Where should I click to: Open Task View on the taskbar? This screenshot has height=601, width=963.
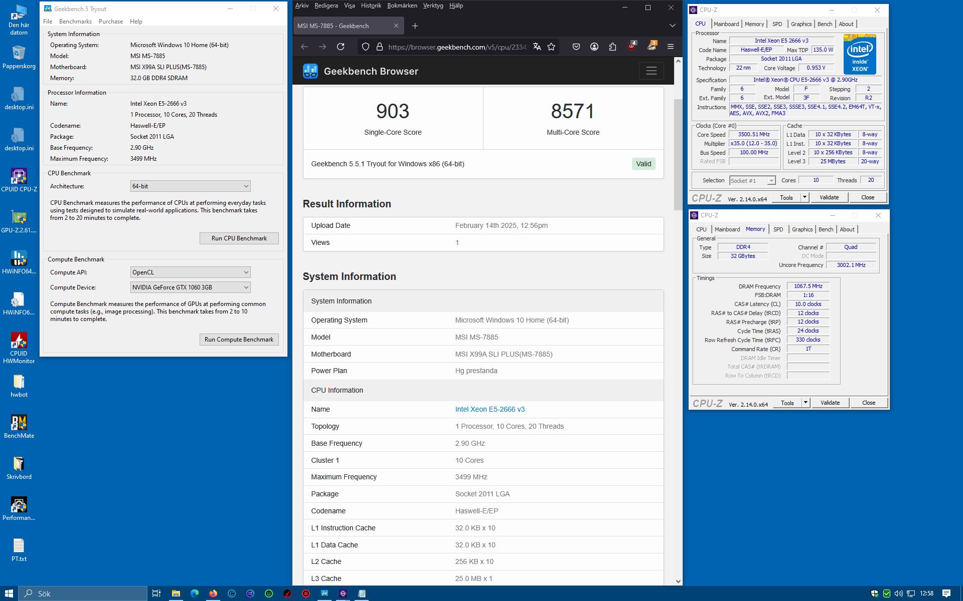pos(156,593)
